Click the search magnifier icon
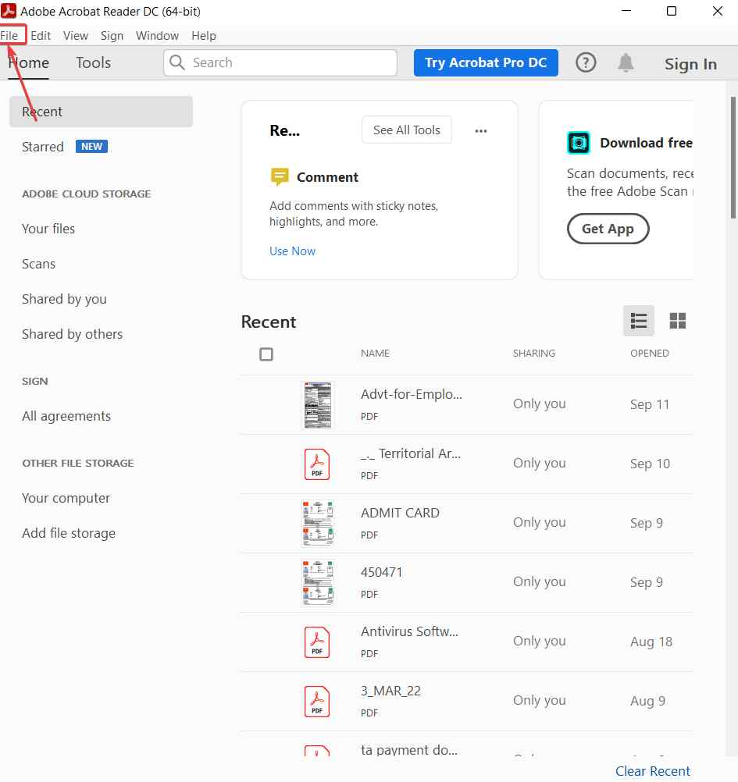Image resolution: width=738 pixels, height=782 pixels. click(176, 62)
